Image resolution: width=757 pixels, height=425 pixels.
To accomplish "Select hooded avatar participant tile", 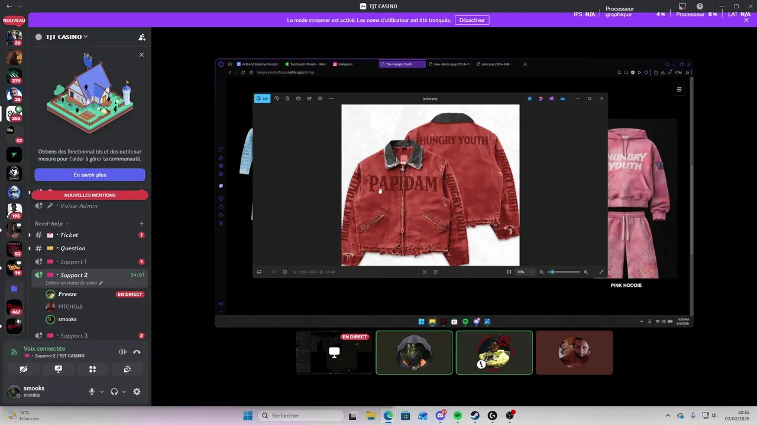I will (414, 352).
